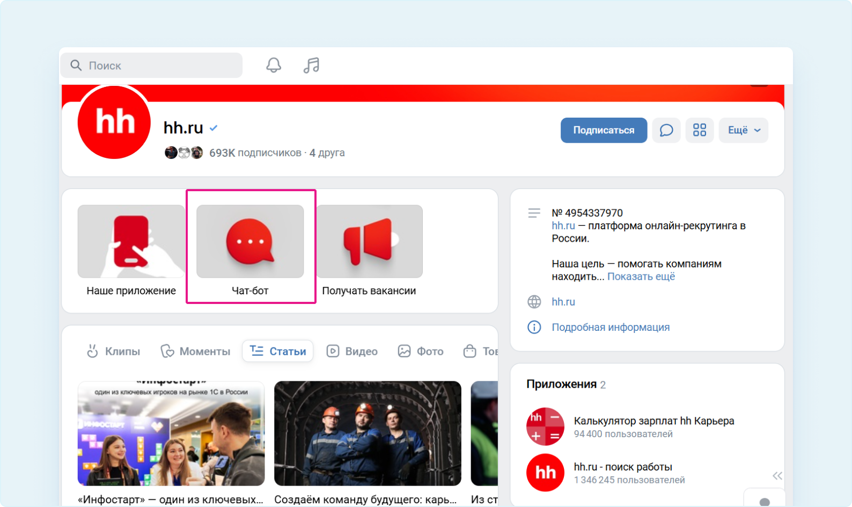Open the community apps grid icon
Viewport: 852px width, 507px height.
click(x=700, y=131)
